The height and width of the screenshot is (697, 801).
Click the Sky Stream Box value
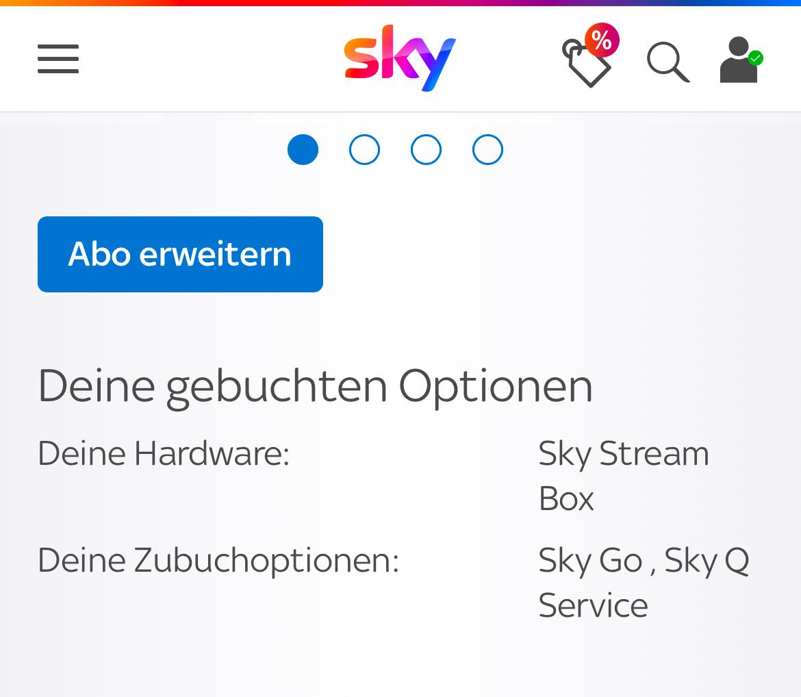point(624,476)
